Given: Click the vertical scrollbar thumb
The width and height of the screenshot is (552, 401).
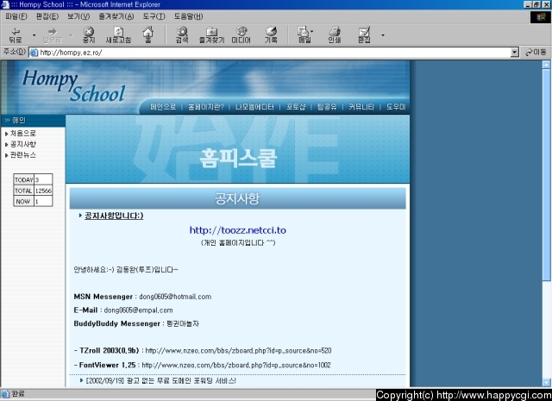Looking at the screenshot, I should click(x=546, y=174).
